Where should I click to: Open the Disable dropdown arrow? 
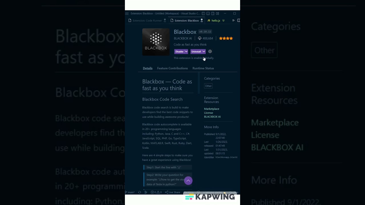(186, 52)
